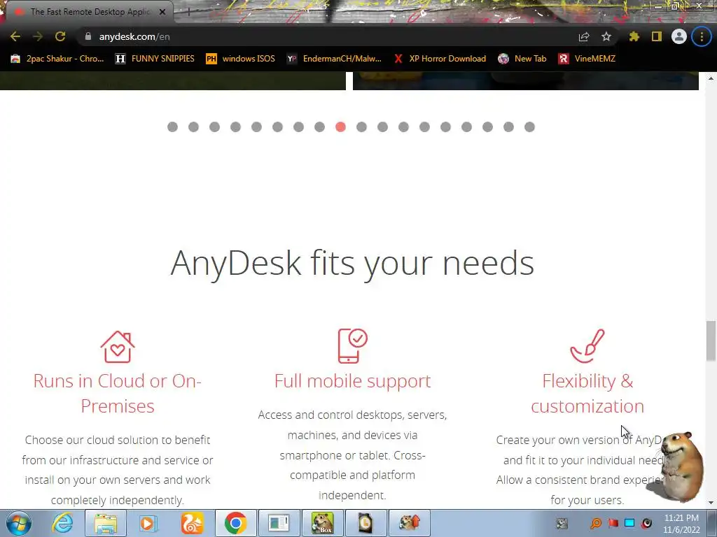Screen dimensions: 717x537
Task: Click the red disc tray icon
Action: coord(646,523)
